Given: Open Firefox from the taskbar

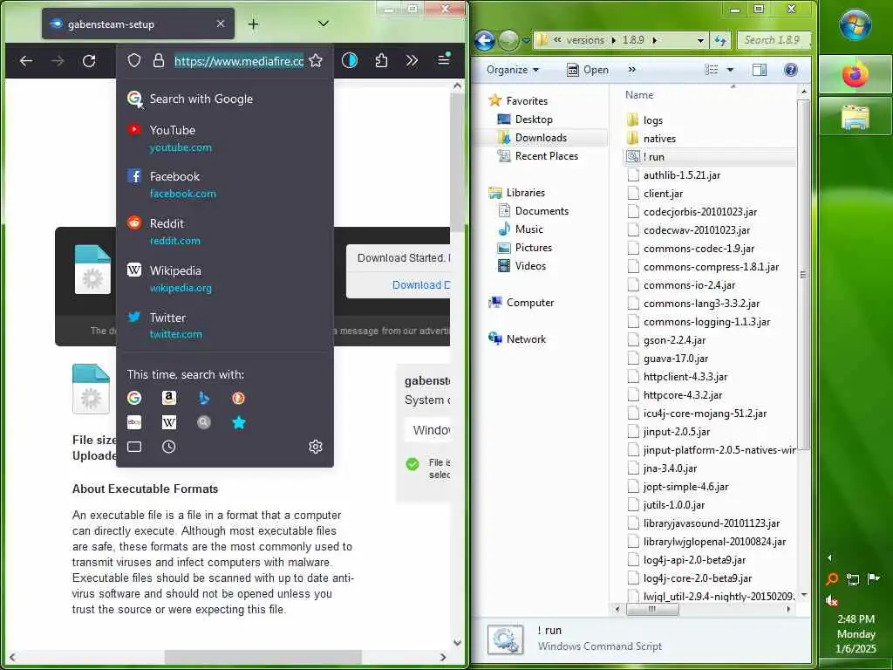Looking at the screenshot, I should click(856, 75).
